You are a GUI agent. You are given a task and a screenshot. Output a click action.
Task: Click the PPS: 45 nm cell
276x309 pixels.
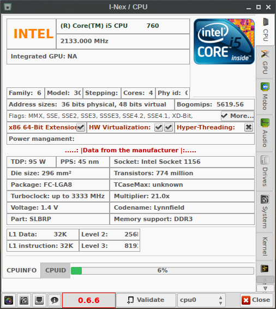(83, 162)
